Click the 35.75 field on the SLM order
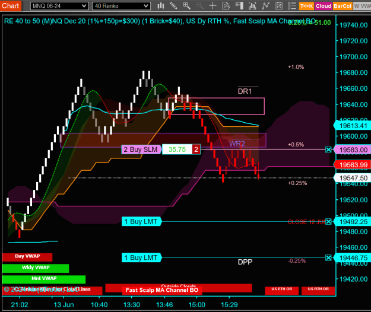371x312 pixels. (x=177, y=149)
